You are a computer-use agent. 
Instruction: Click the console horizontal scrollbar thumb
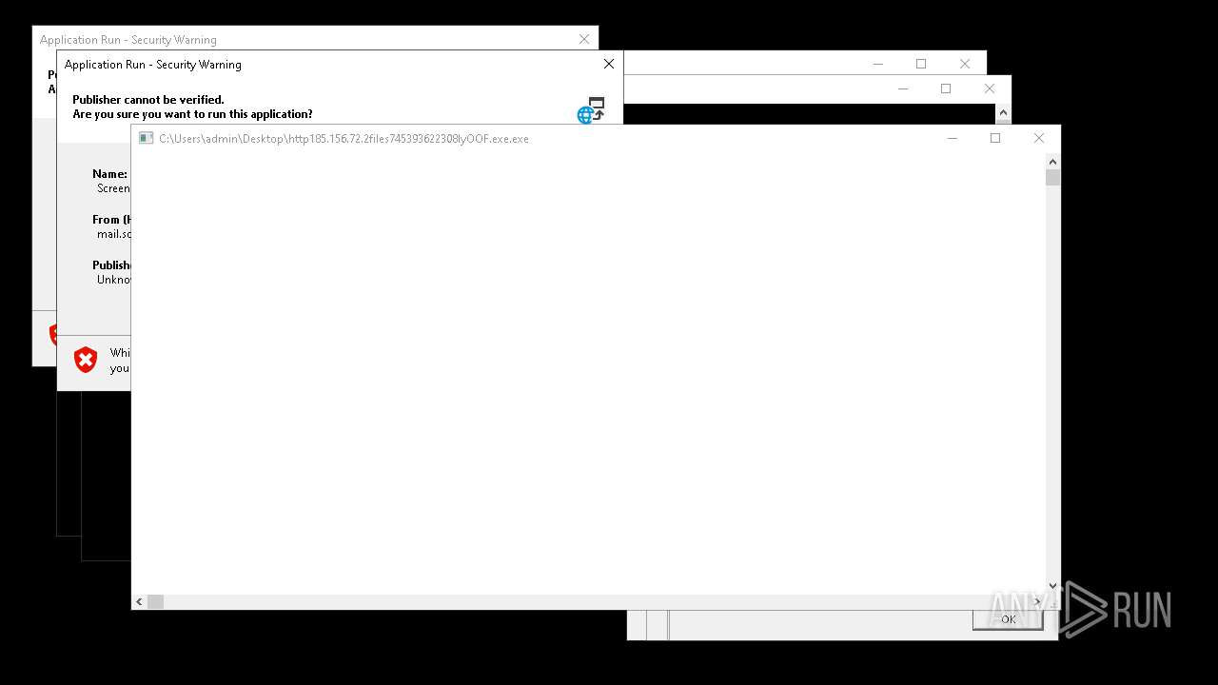tap(155, 601)
